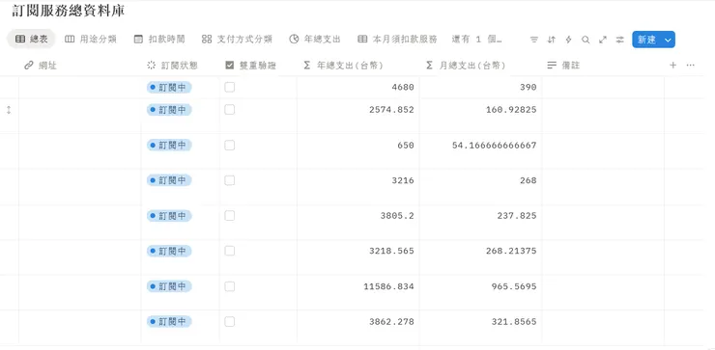Click the 網址 cell in the 650 row

(80, 151)
